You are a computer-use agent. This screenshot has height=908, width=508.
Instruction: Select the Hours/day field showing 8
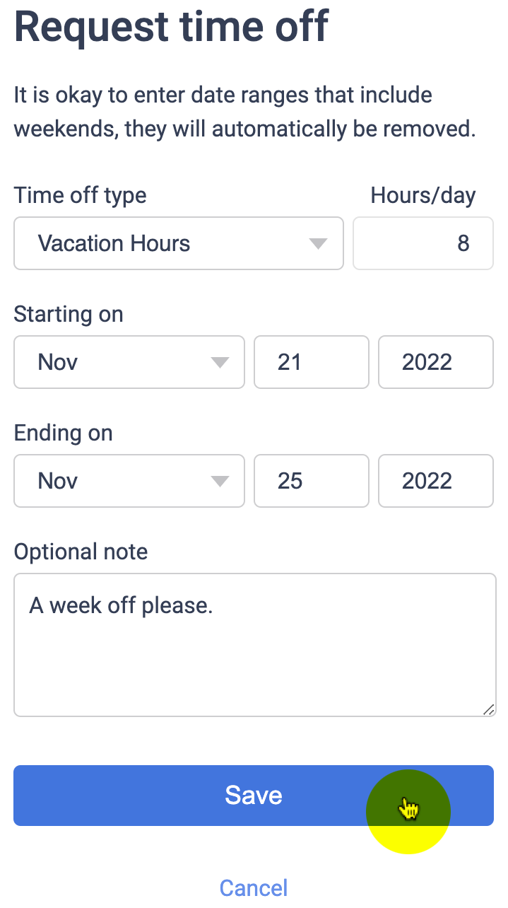pos(423,243)
